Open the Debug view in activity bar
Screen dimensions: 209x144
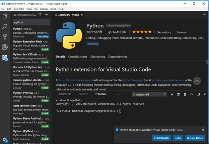5,47
